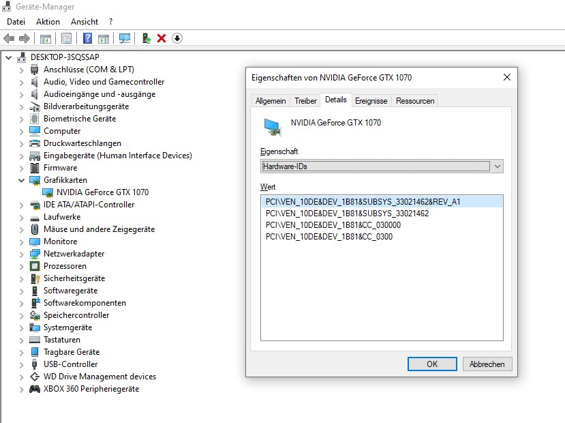
Task: Expand Eingabegeräte (Human Interface Devices)
Action: pos(22,156)
